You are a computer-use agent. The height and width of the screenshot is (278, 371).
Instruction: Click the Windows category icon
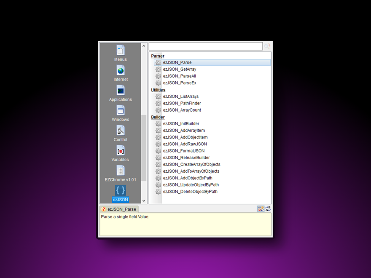click(121, 111)
